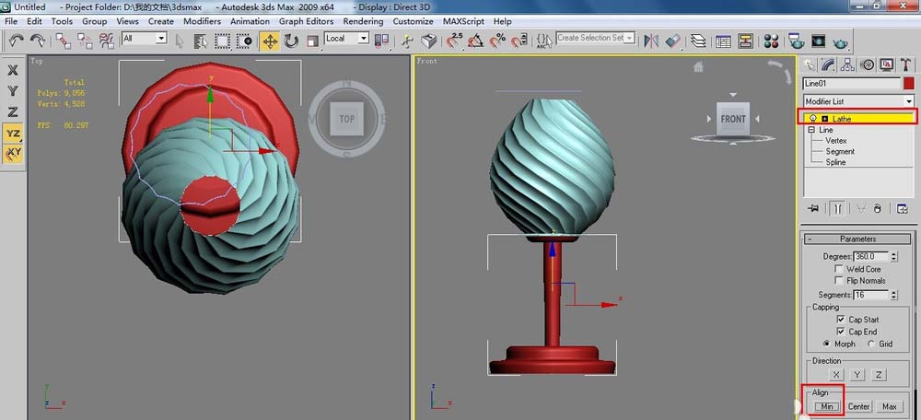
Task: Uncheck the Cap Start checkbox
Action: tap(841, 320)
